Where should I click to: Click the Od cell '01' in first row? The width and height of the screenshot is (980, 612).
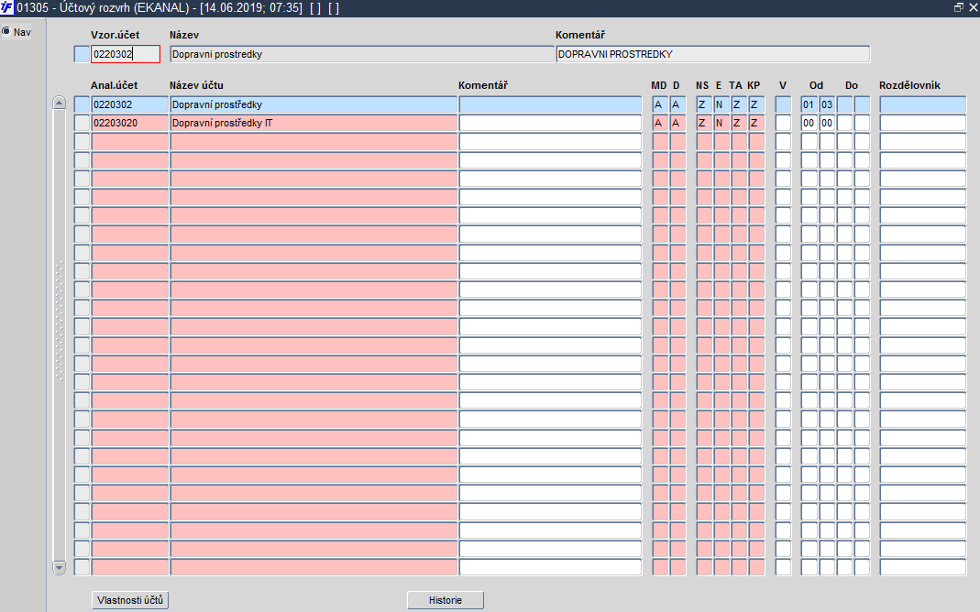(x=809, y=105)
